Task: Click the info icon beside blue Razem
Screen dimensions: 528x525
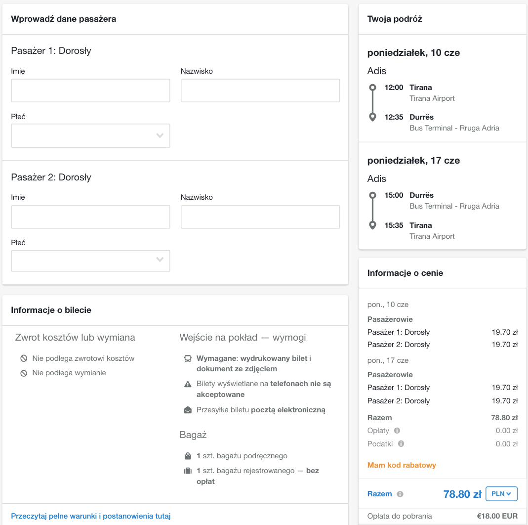Action: click(400, 494)
